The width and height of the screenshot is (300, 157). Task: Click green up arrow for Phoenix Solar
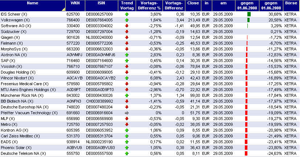pos(127,148)
